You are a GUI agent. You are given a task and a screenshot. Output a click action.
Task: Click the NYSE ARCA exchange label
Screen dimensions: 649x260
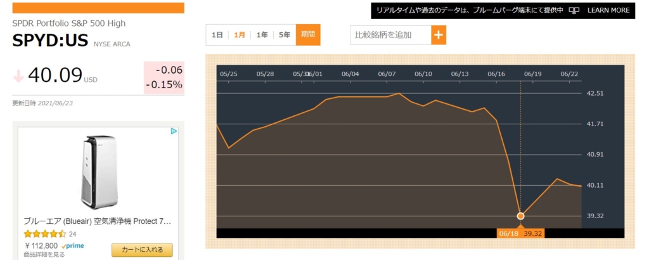pyautogui.click(x=112, y=44)
